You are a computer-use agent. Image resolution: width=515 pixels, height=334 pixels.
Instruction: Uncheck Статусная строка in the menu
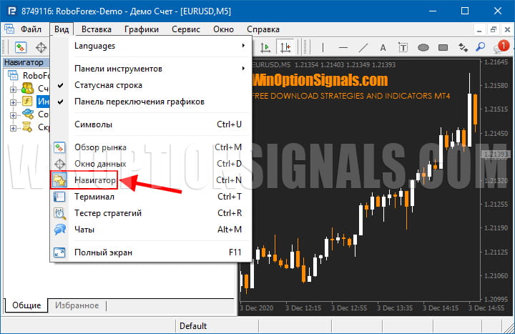[107, 85]
